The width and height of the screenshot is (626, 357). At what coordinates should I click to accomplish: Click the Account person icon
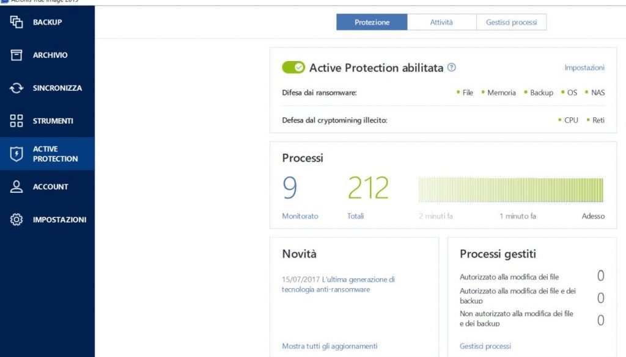17,187
